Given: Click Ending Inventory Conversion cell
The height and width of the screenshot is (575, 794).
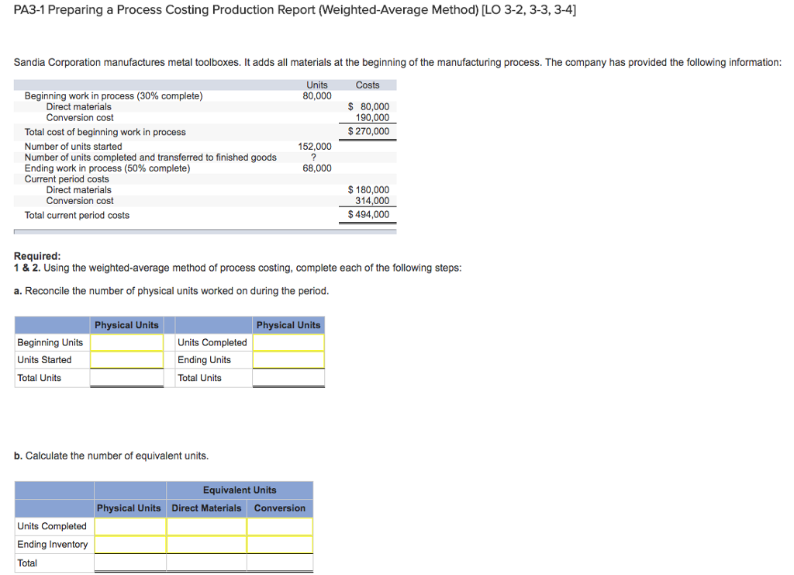Looking at the screenshot, I should pos(280,544).
